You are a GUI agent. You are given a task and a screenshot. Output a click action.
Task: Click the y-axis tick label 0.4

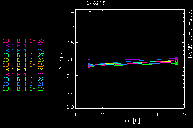(x=70, y=76)
